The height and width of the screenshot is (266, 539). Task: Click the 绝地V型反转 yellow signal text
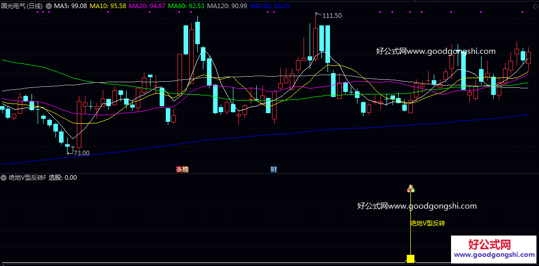428,223
